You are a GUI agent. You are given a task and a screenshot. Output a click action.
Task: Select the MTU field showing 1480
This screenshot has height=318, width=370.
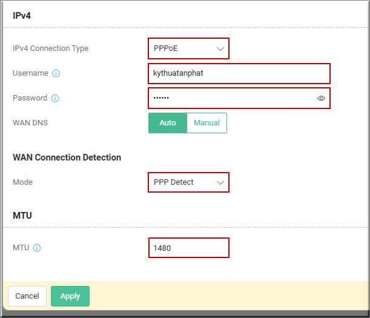[x=189, y=248]
